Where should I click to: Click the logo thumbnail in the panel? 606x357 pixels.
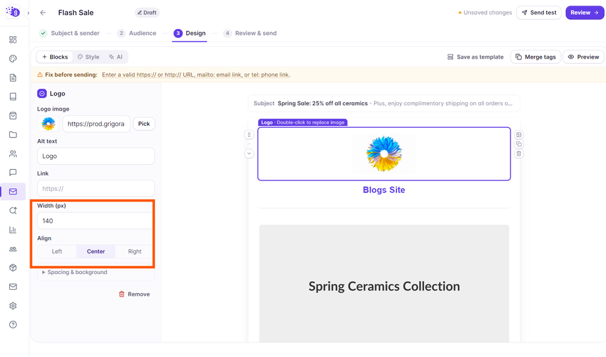(48, 124)
